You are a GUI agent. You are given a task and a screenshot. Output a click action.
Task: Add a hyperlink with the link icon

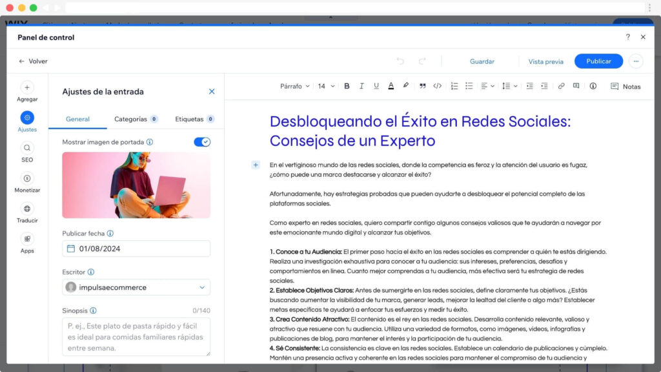561,86
